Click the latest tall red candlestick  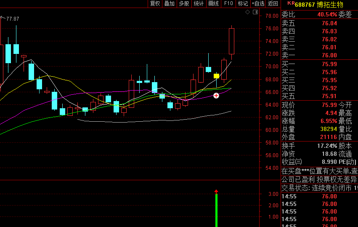[231, 41]
